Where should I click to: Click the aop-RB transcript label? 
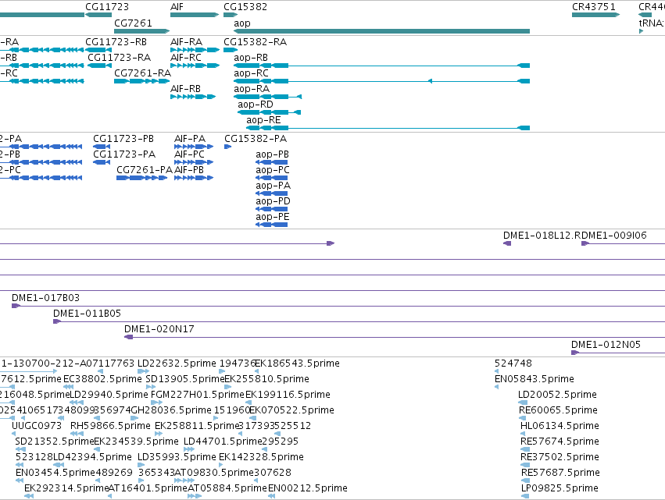point(251,58)
